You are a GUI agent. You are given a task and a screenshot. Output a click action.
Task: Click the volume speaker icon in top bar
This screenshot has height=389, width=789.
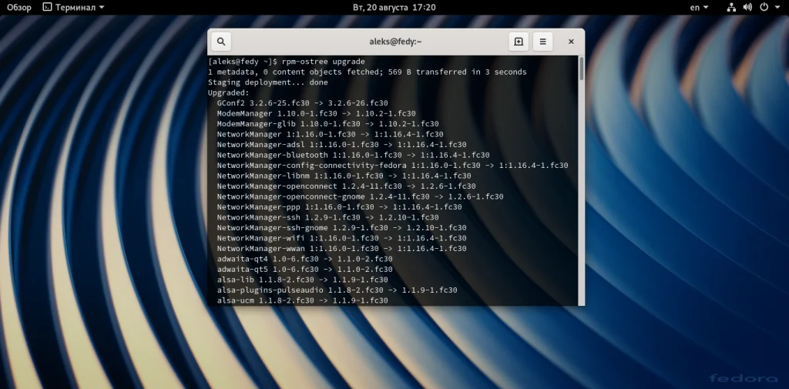pyautogui.click(x=747, y=8)
